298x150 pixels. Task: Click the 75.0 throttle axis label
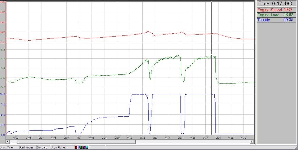[x=3, y=104]
